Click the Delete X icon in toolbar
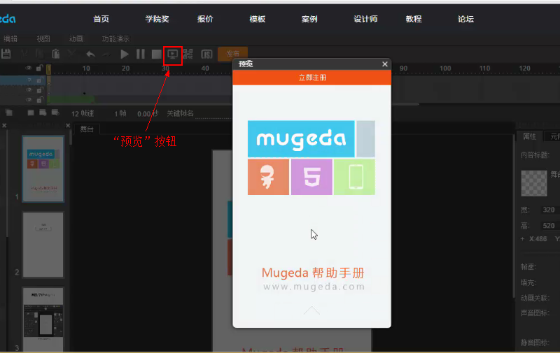Screen dimensions: 560x353 tap(71, 55)
